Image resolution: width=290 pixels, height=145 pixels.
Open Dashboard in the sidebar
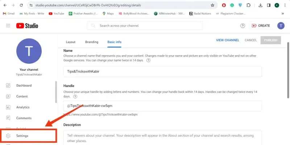pos(24,86)
